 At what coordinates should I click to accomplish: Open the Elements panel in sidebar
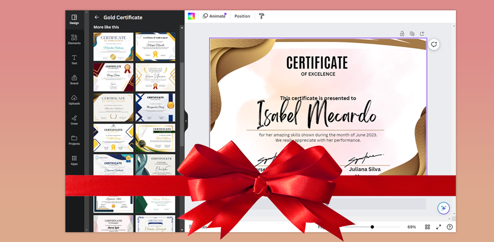[x=74, y=39]
